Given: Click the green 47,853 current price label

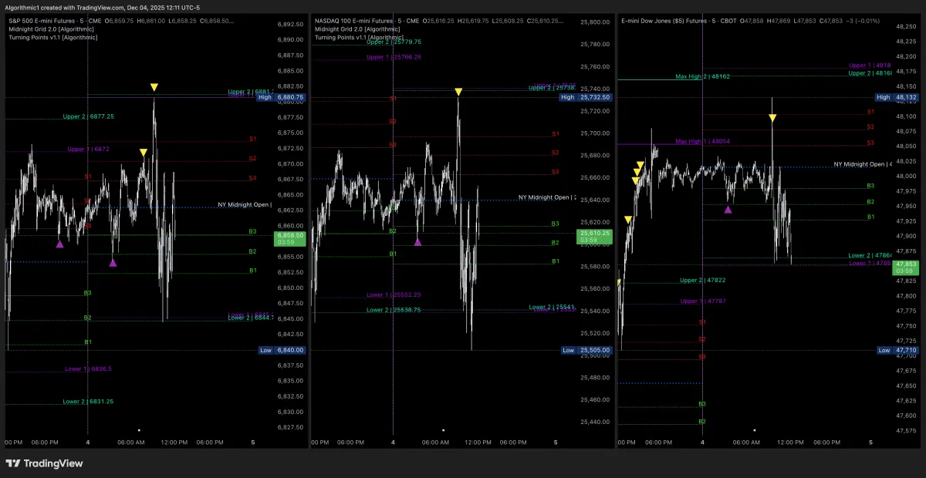Looking at the screenshot, I should 904,266.
